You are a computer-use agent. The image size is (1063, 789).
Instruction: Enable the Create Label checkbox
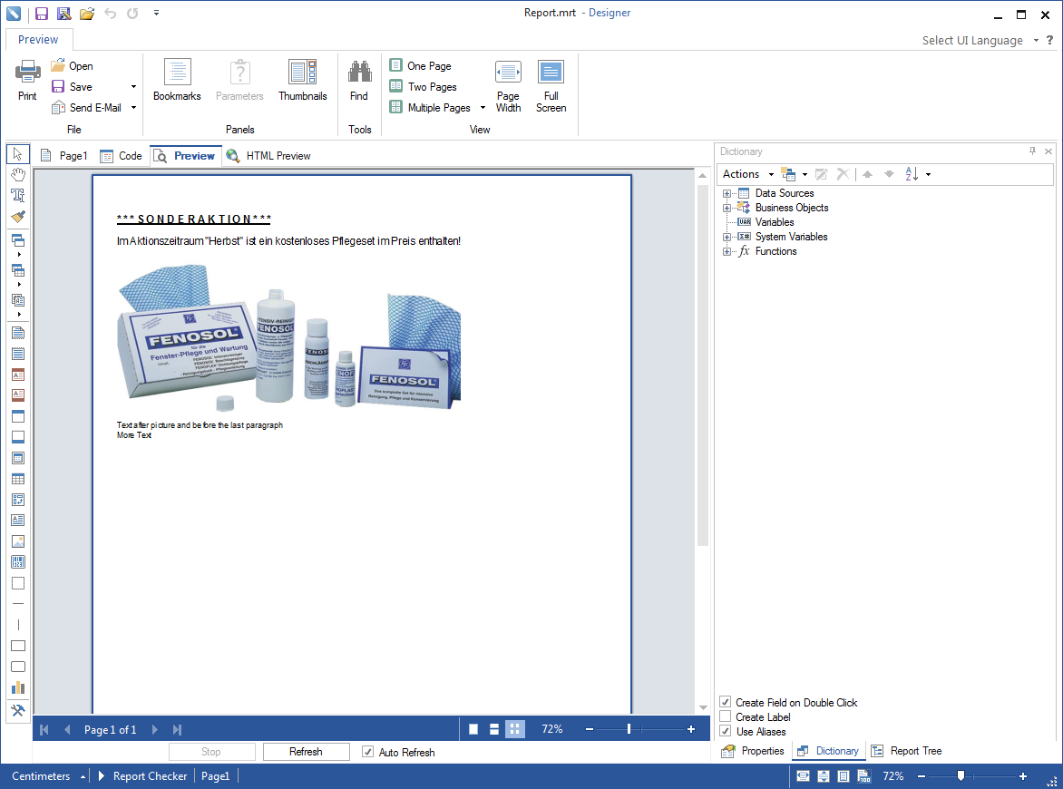[x=726, y=716]
